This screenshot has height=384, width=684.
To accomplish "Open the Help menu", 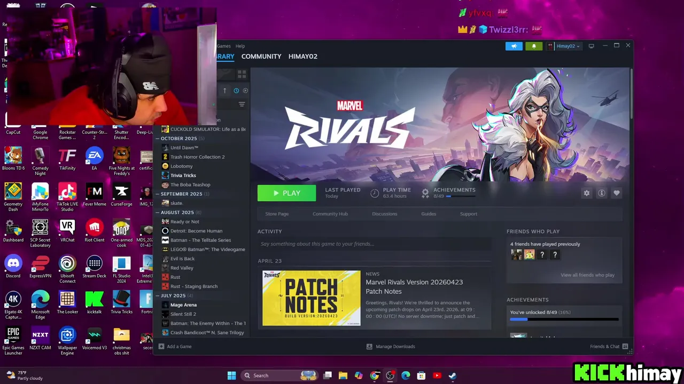I will click(240, 46).
